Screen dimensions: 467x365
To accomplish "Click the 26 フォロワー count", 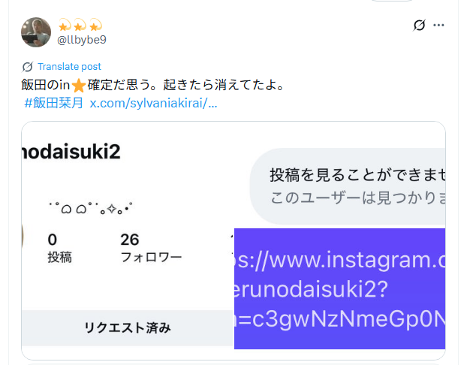I will [151, 248].
